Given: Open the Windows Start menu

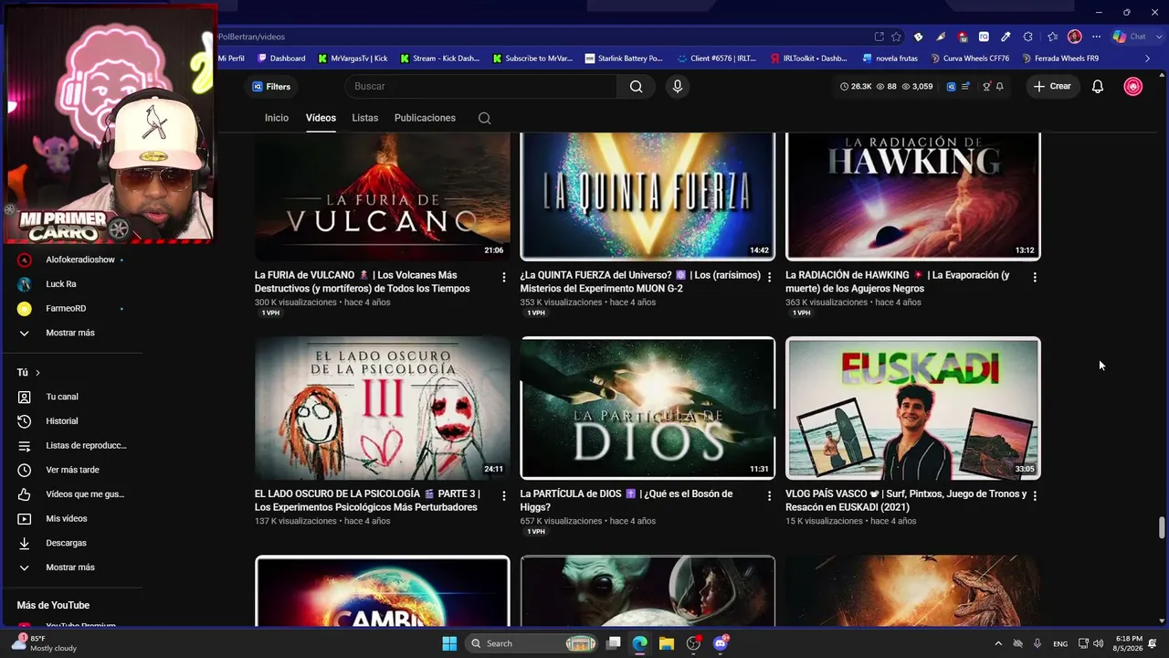Looking at the screenshot, I should coord(449,643).
